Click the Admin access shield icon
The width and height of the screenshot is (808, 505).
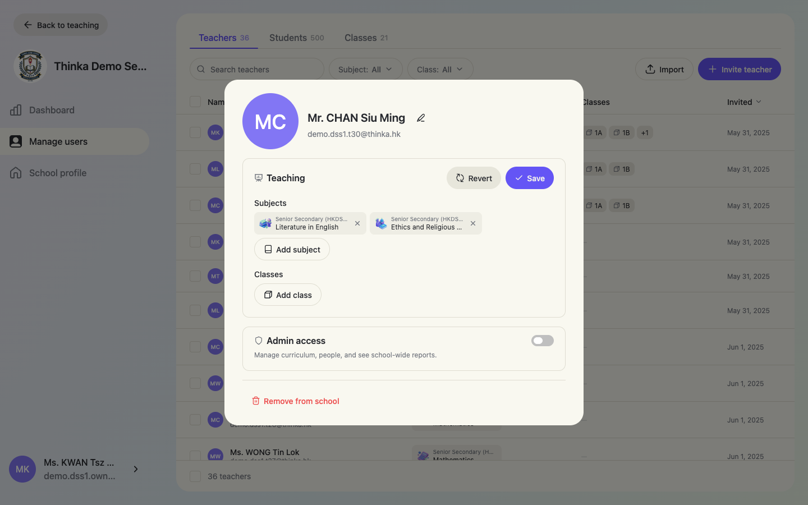point(259,341)
